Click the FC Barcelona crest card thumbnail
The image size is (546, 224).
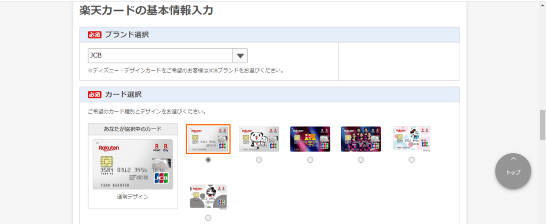click(x=310, y=139)
